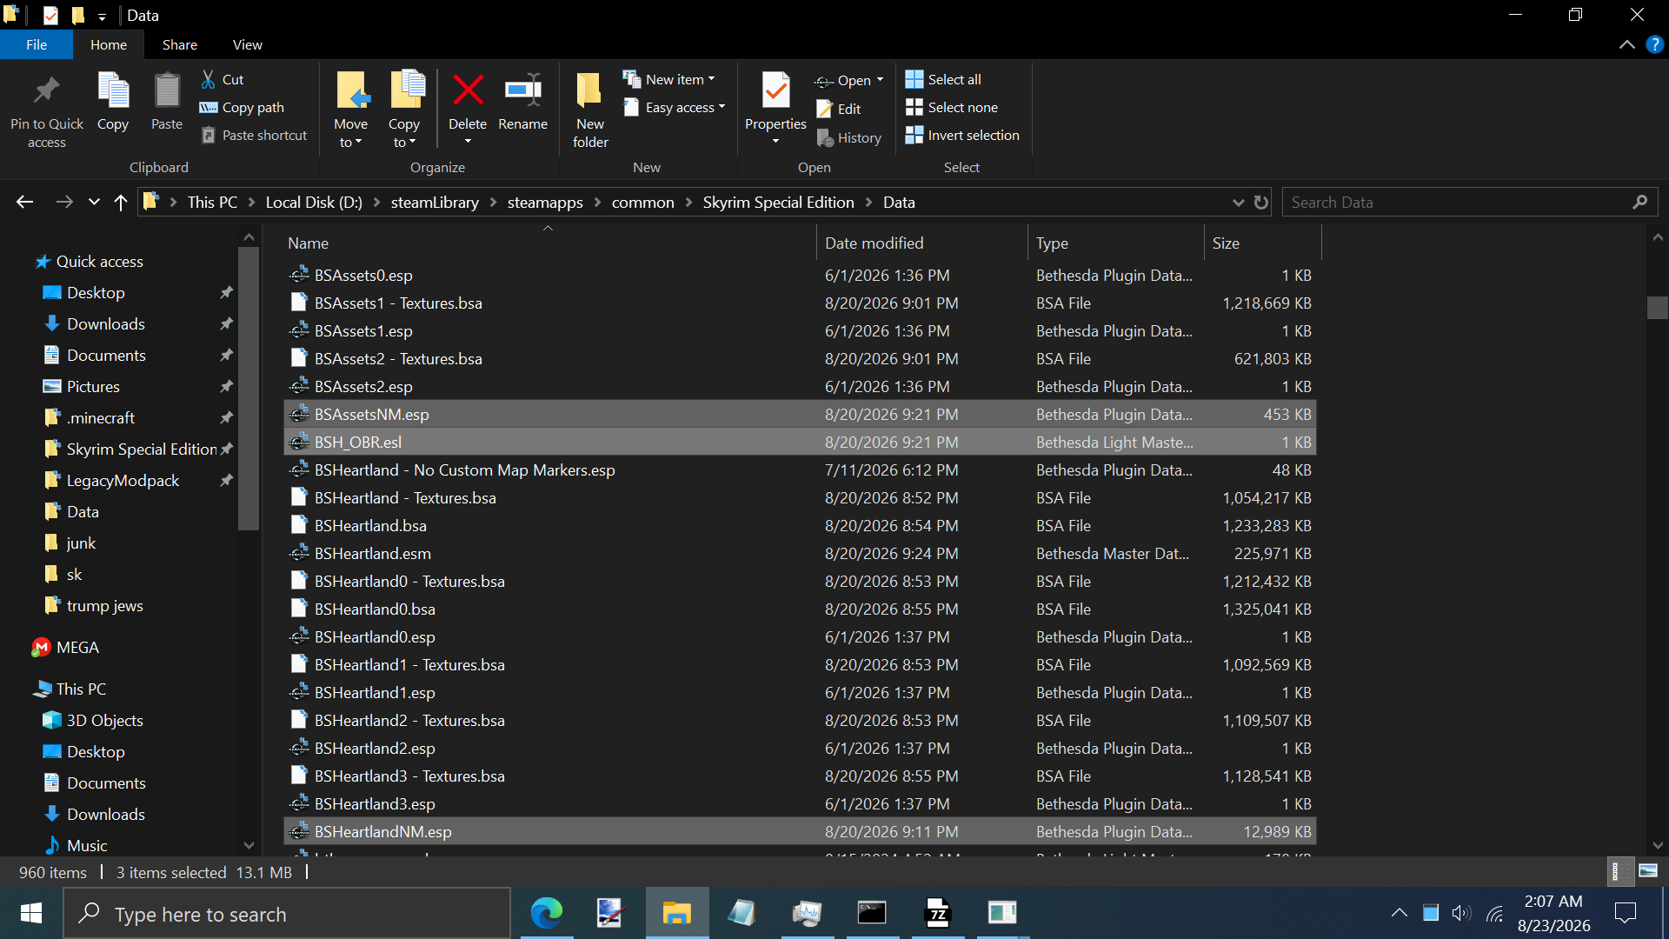
Task: Refresh the Data folder listing
Action: [1261, 203]
